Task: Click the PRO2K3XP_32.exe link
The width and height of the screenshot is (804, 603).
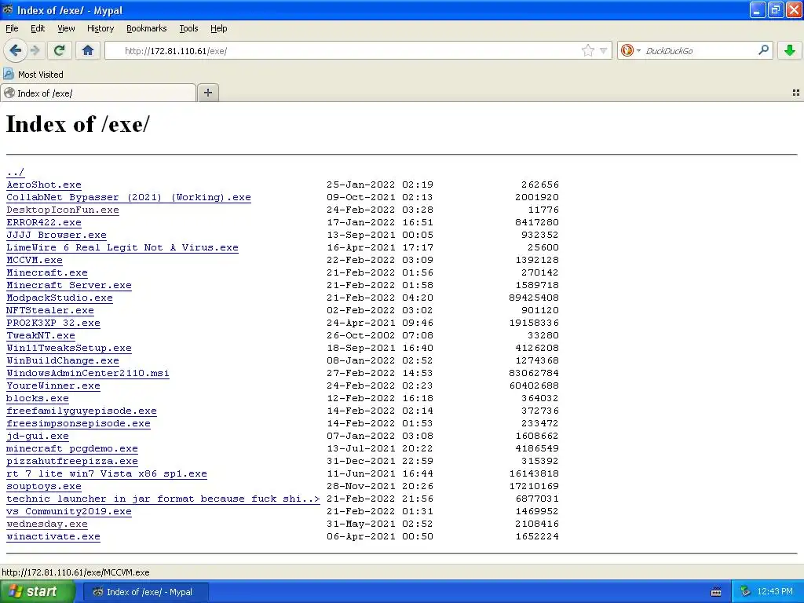Action: 53,323
